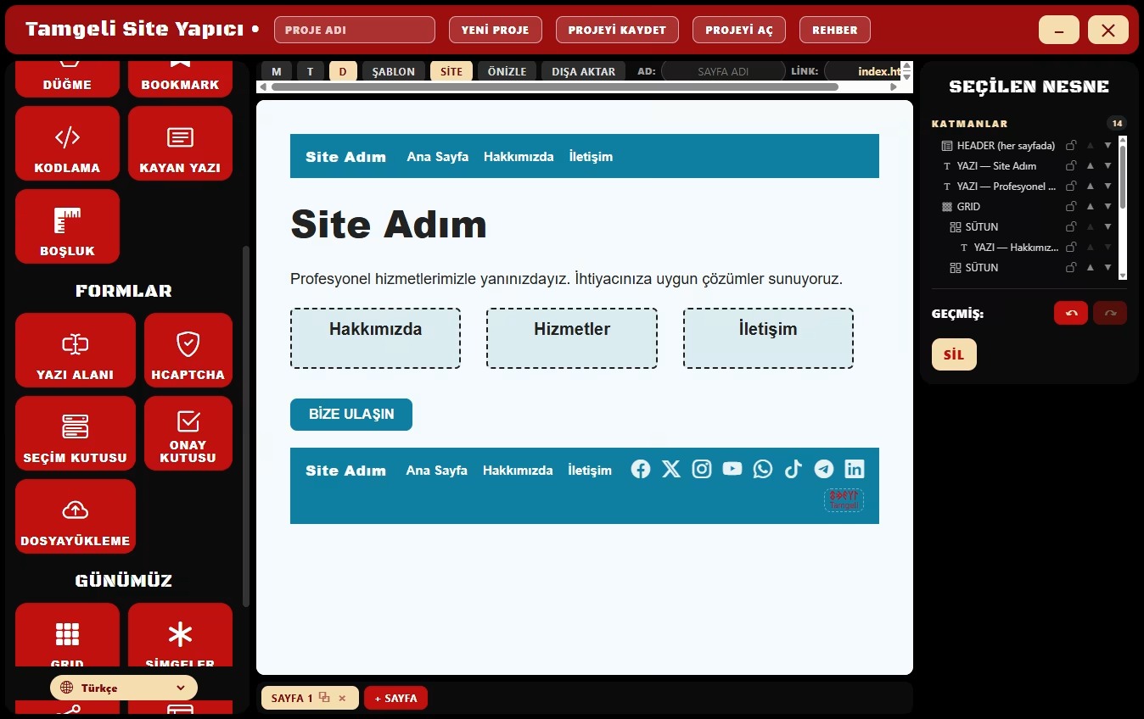Lock the YAZI — Profesyonel layer
Screen dimensions: 1144x719
[1071, 186]
